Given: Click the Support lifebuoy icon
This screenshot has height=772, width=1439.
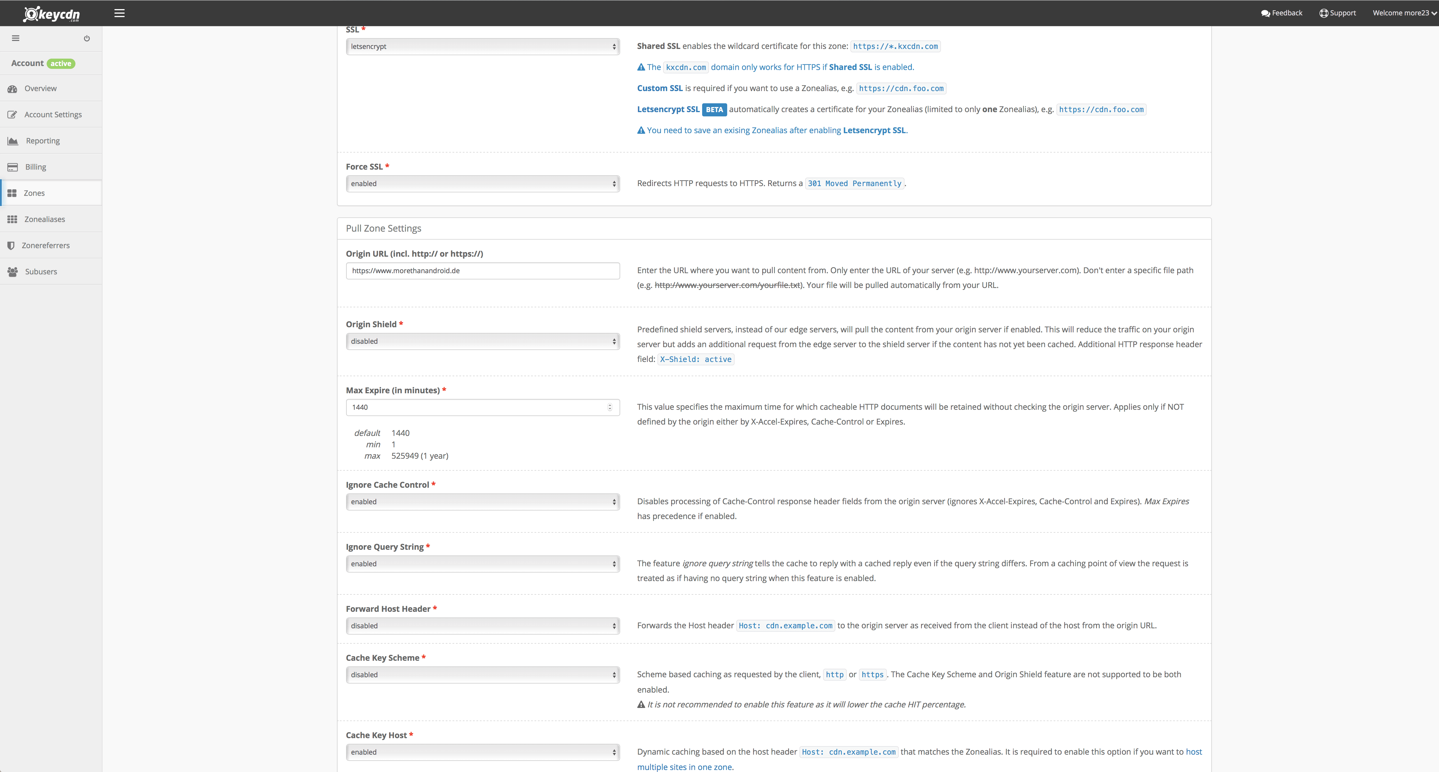Looking at the screenshot, I should [x=1323, y=13].
